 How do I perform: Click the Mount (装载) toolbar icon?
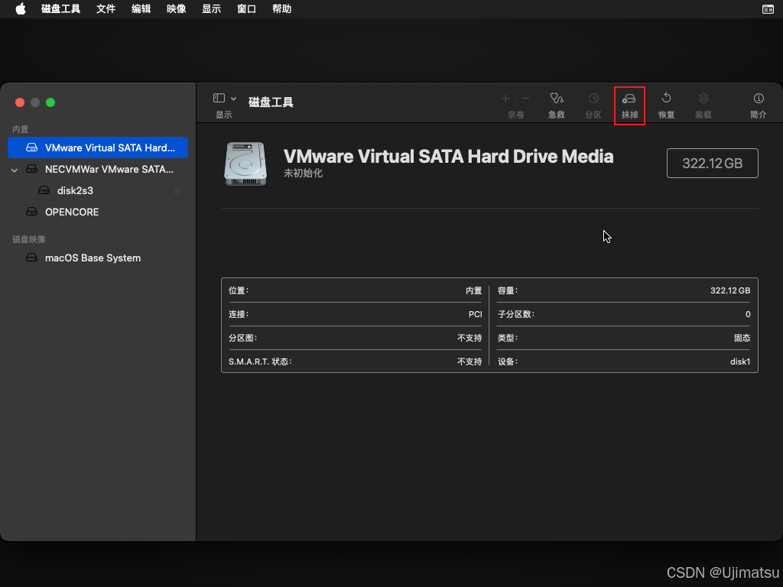click(x=703, y=99)
